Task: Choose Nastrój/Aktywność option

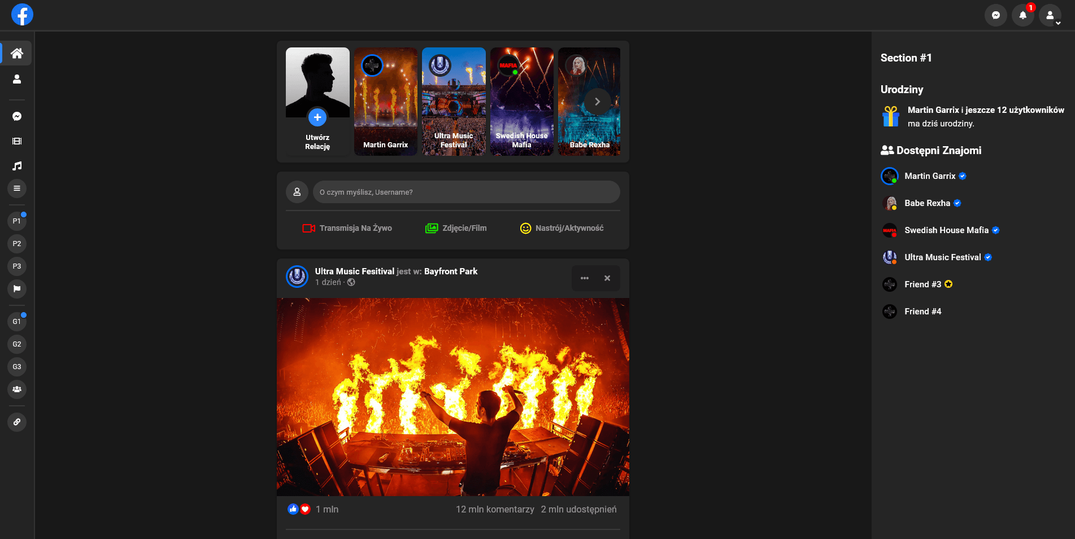Action: pyautogui.click(x=562, y=228)
